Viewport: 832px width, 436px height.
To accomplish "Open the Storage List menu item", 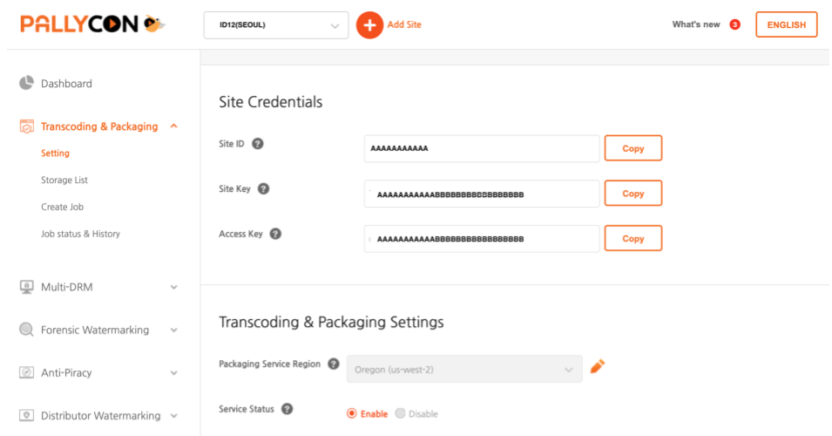I will coord(64,180).
